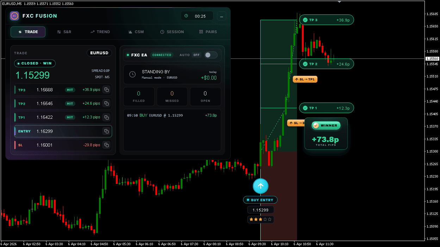Click the WINNER badge on chart
The width and height of the screenshot is (440, 247).
coord(326,125)
